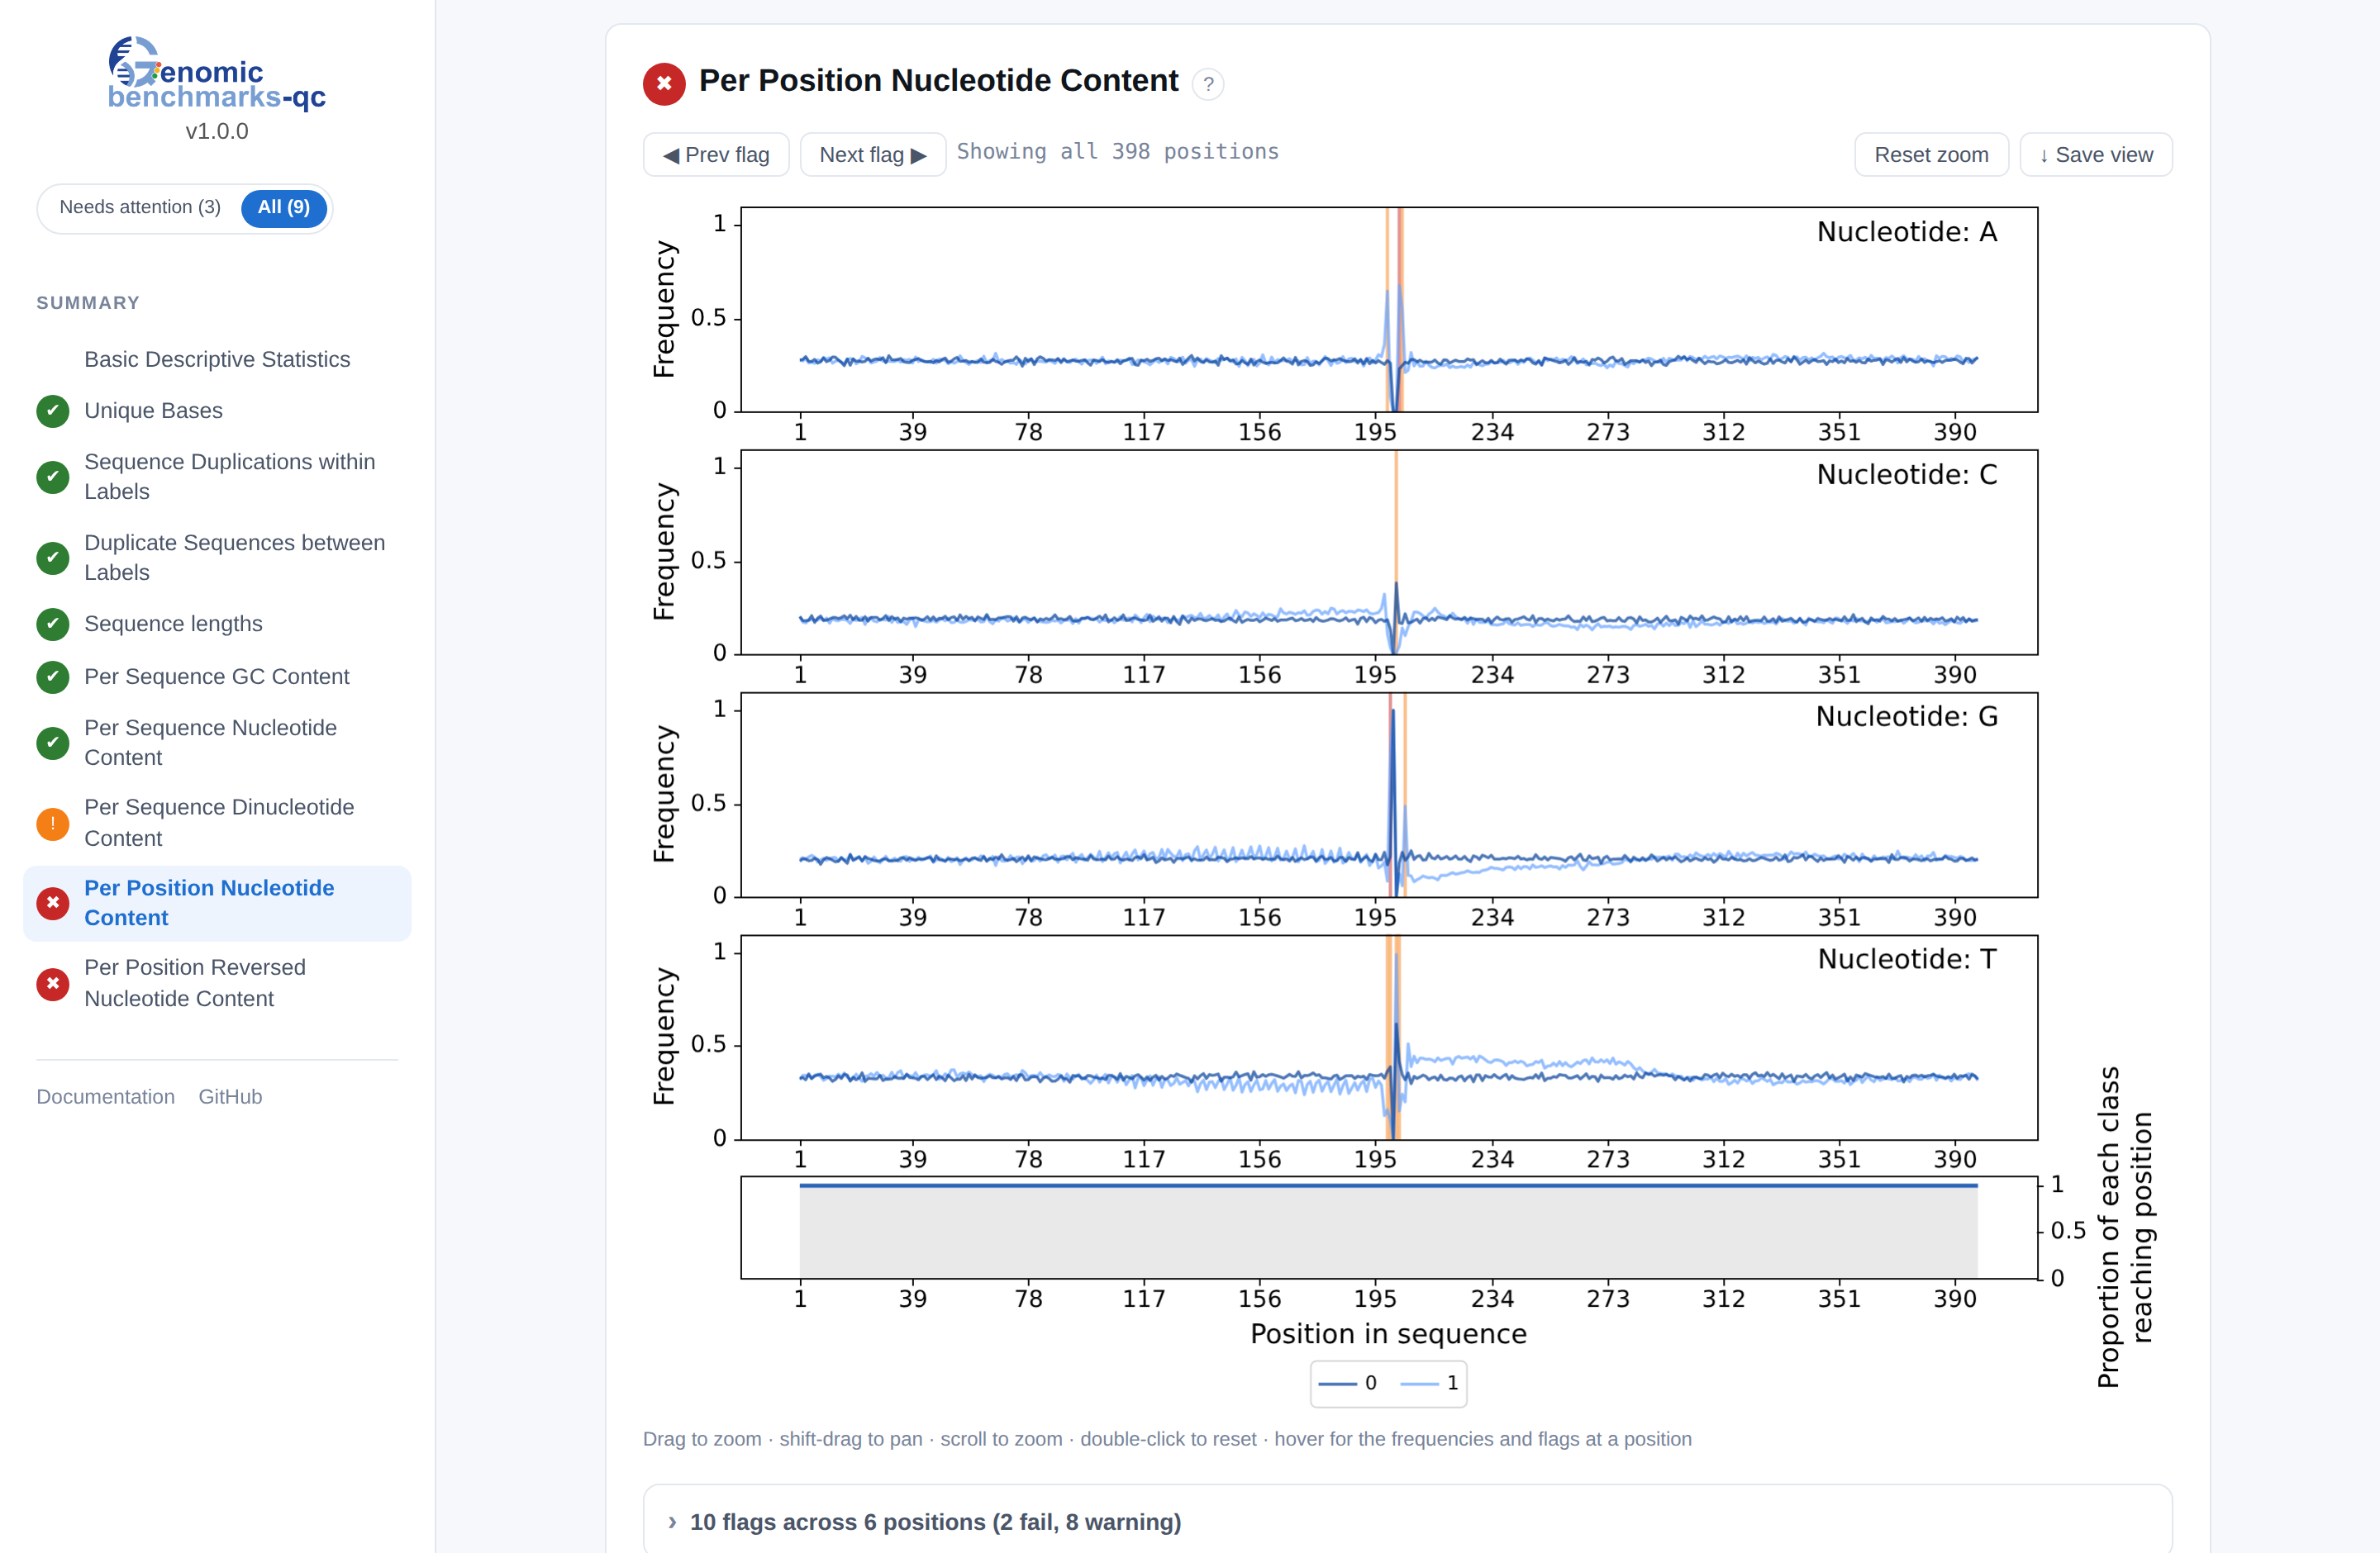2380x1553 pixels.
Task: Click green check icon for Per Sequence Nucleotide Content
Action: pyautogui.click(x=53, y=743)
